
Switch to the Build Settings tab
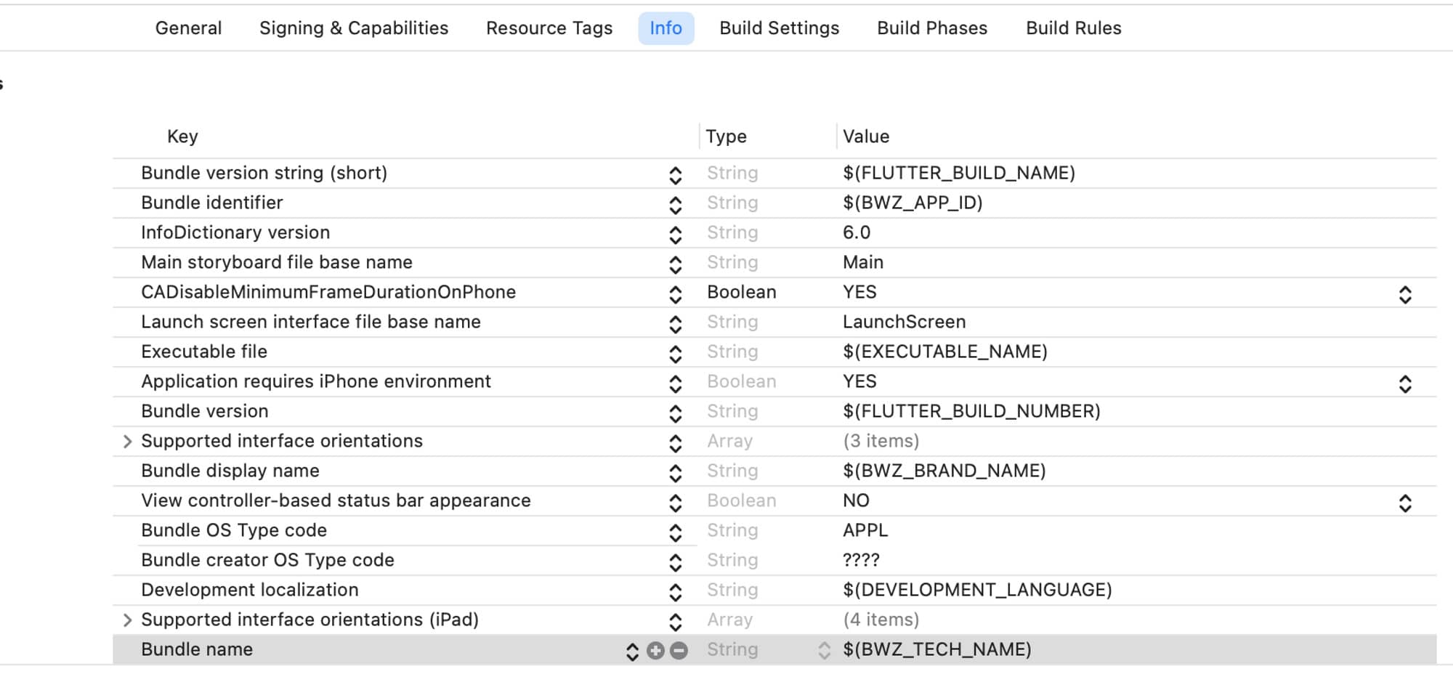coord(779,28)
